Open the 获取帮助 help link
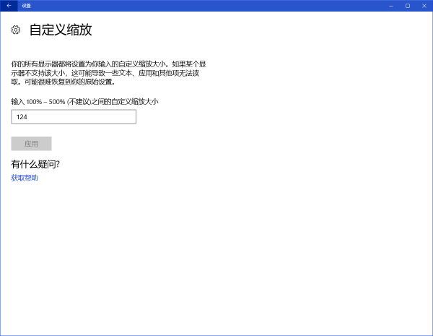Image resolution: width=433 pixels, height=336 pixels. click(x=25, y=178)
